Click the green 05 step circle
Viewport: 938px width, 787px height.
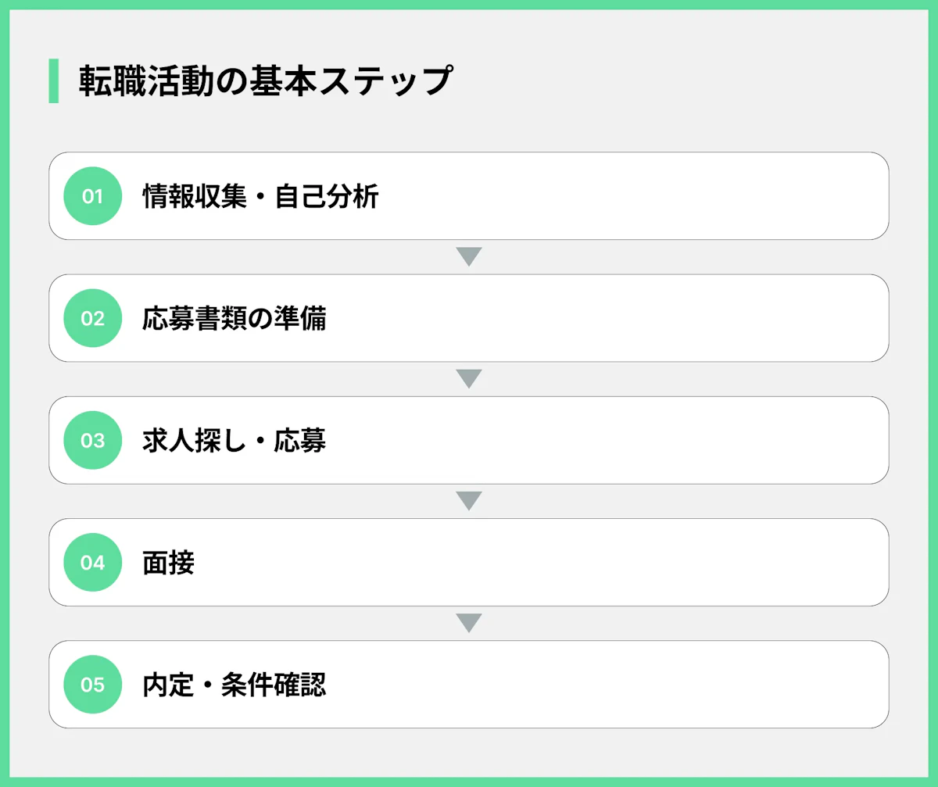click(92, 685)
